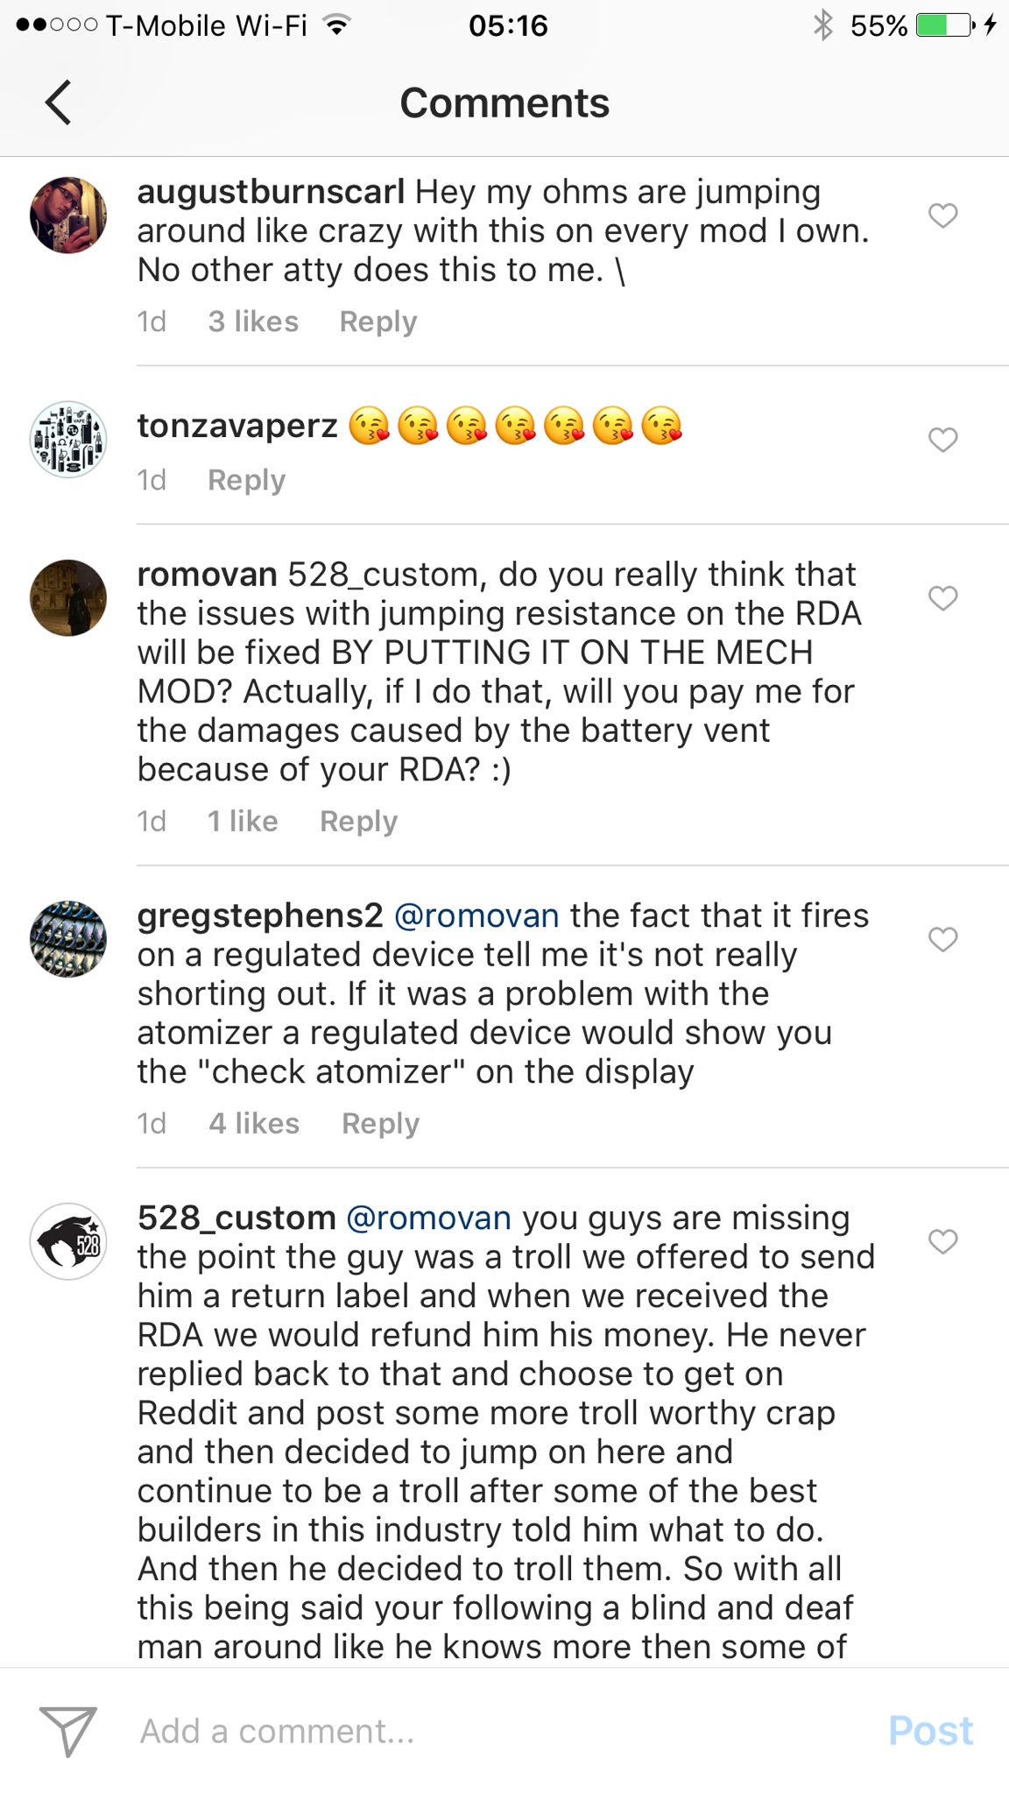Tap the 528_custom panther logo avatar
This screenshot has width=1009, height=1794.
click(68, 1241)
